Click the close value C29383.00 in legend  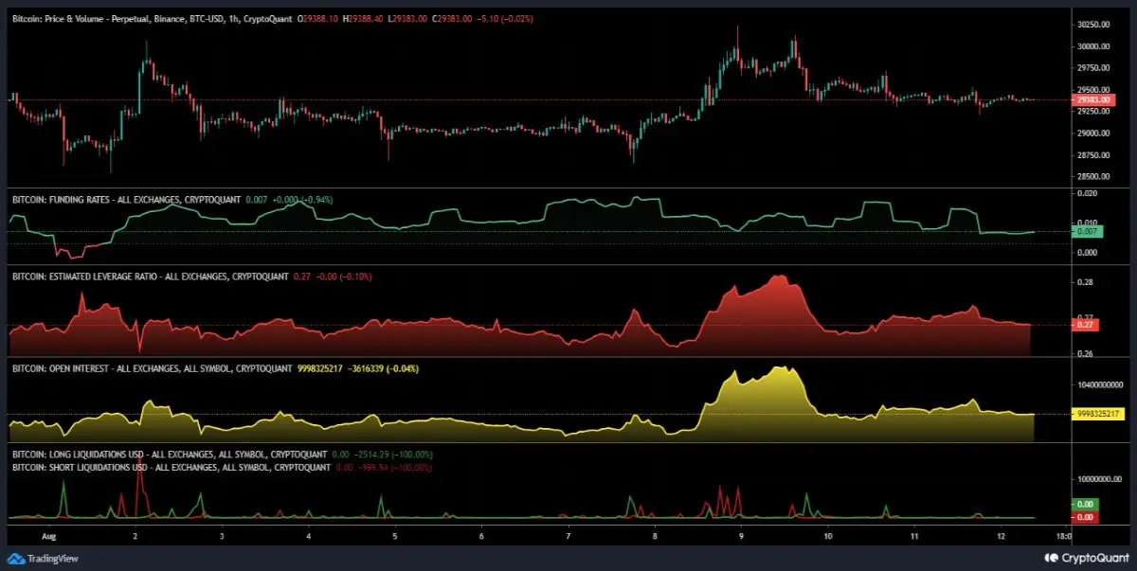click(x=451, y=18)
